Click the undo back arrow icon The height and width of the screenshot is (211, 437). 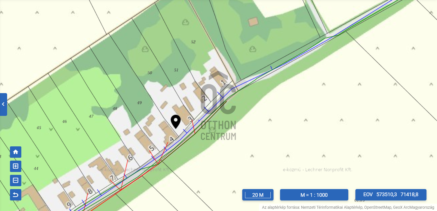pos(16,195)
